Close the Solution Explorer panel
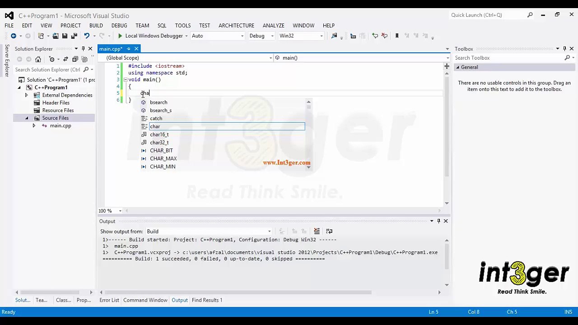 (x=90, y=49)
